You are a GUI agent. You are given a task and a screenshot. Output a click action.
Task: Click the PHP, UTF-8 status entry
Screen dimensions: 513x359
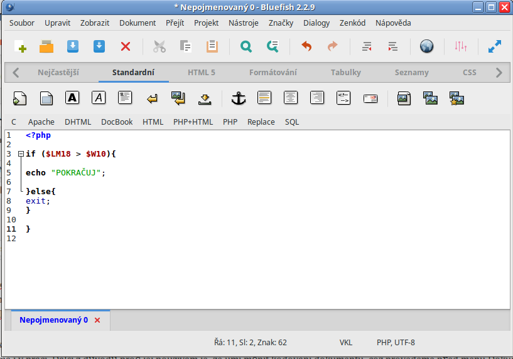(396, 342)
